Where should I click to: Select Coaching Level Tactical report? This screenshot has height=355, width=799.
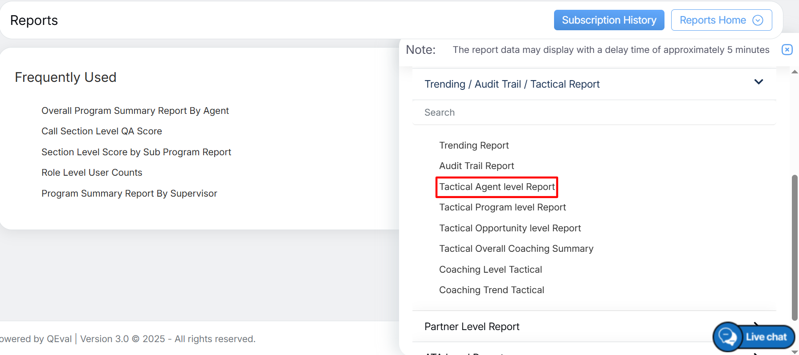click(490, 270)
